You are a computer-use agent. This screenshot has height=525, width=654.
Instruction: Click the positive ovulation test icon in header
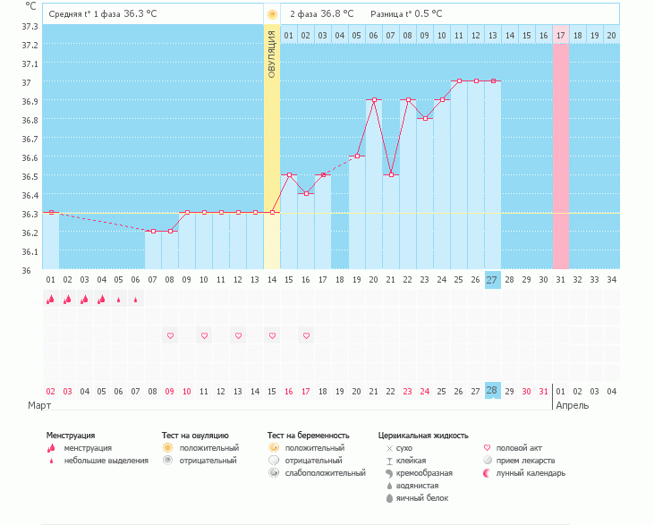[x=272, y=14]
